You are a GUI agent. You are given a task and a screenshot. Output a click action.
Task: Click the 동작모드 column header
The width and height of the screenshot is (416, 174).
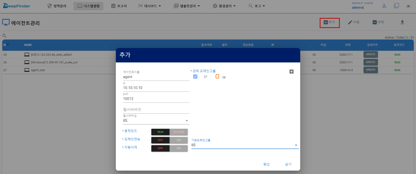pyautogui.click(x=399, y=45)
